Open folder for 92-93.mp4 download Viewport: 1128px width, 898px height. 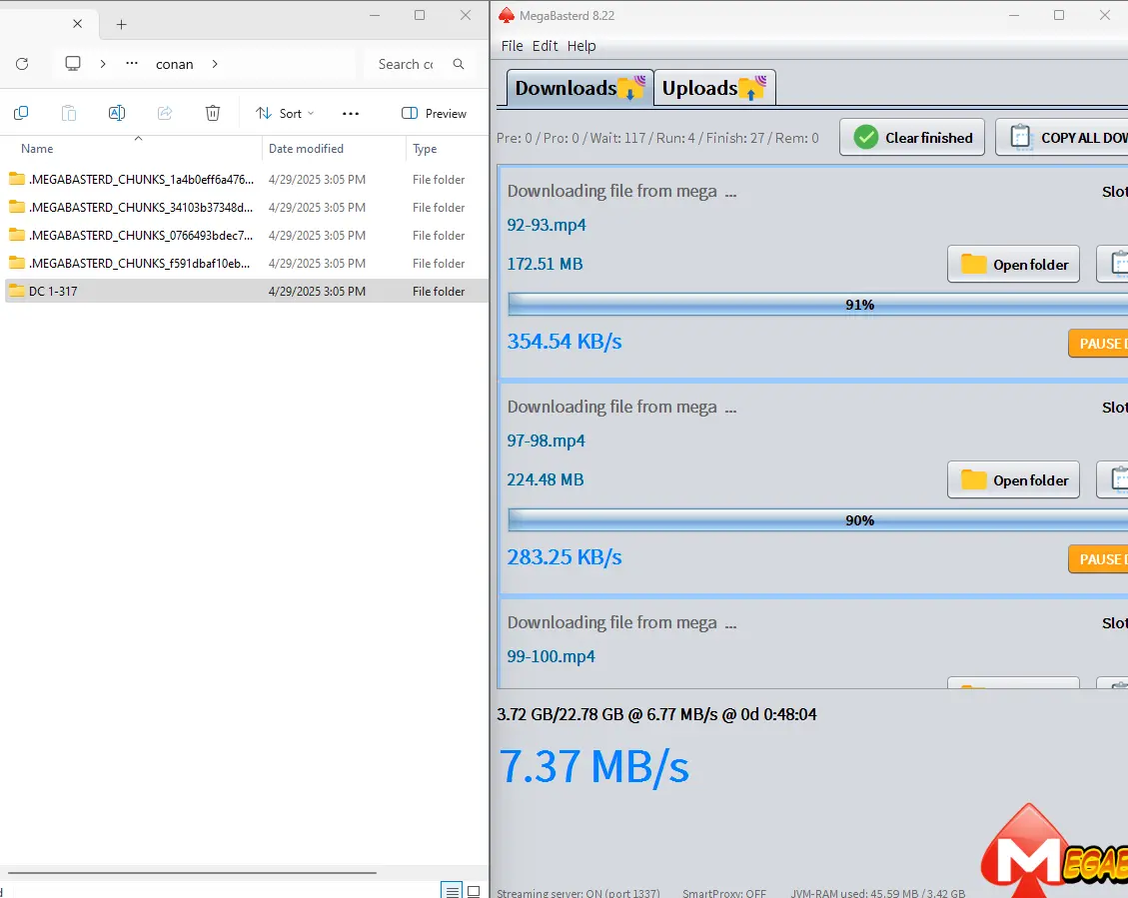pyautogui.click(x=1013, y=264)
